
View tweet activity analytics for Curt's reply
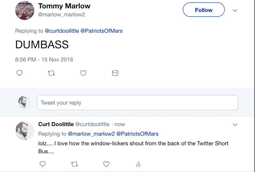click(x=138, y=164)
